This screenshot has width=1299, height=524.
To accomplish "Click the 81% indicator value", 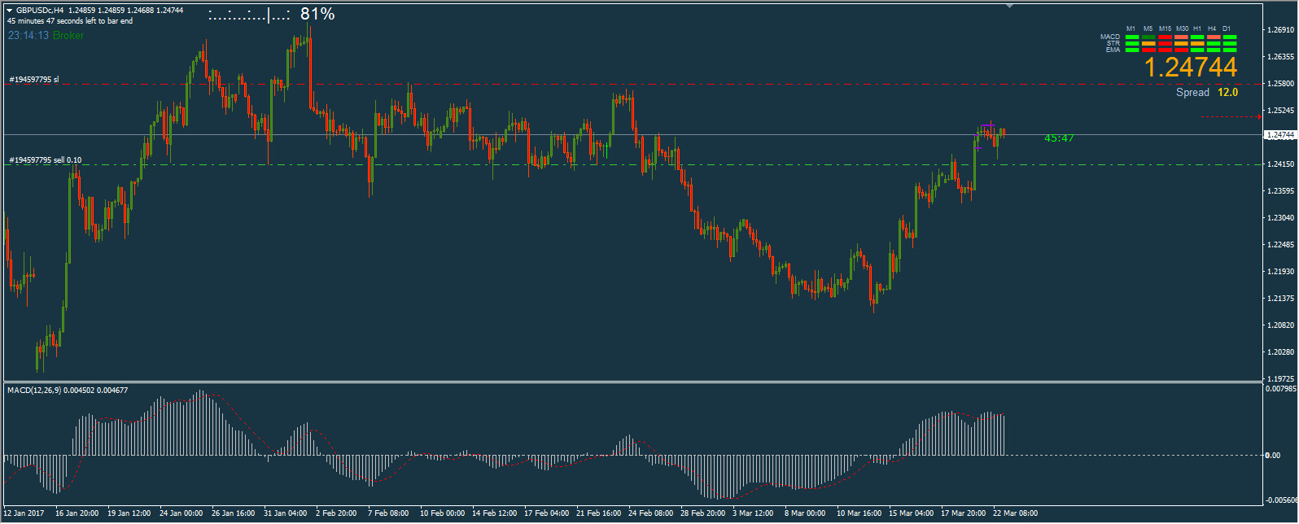I will pos(317,14).
